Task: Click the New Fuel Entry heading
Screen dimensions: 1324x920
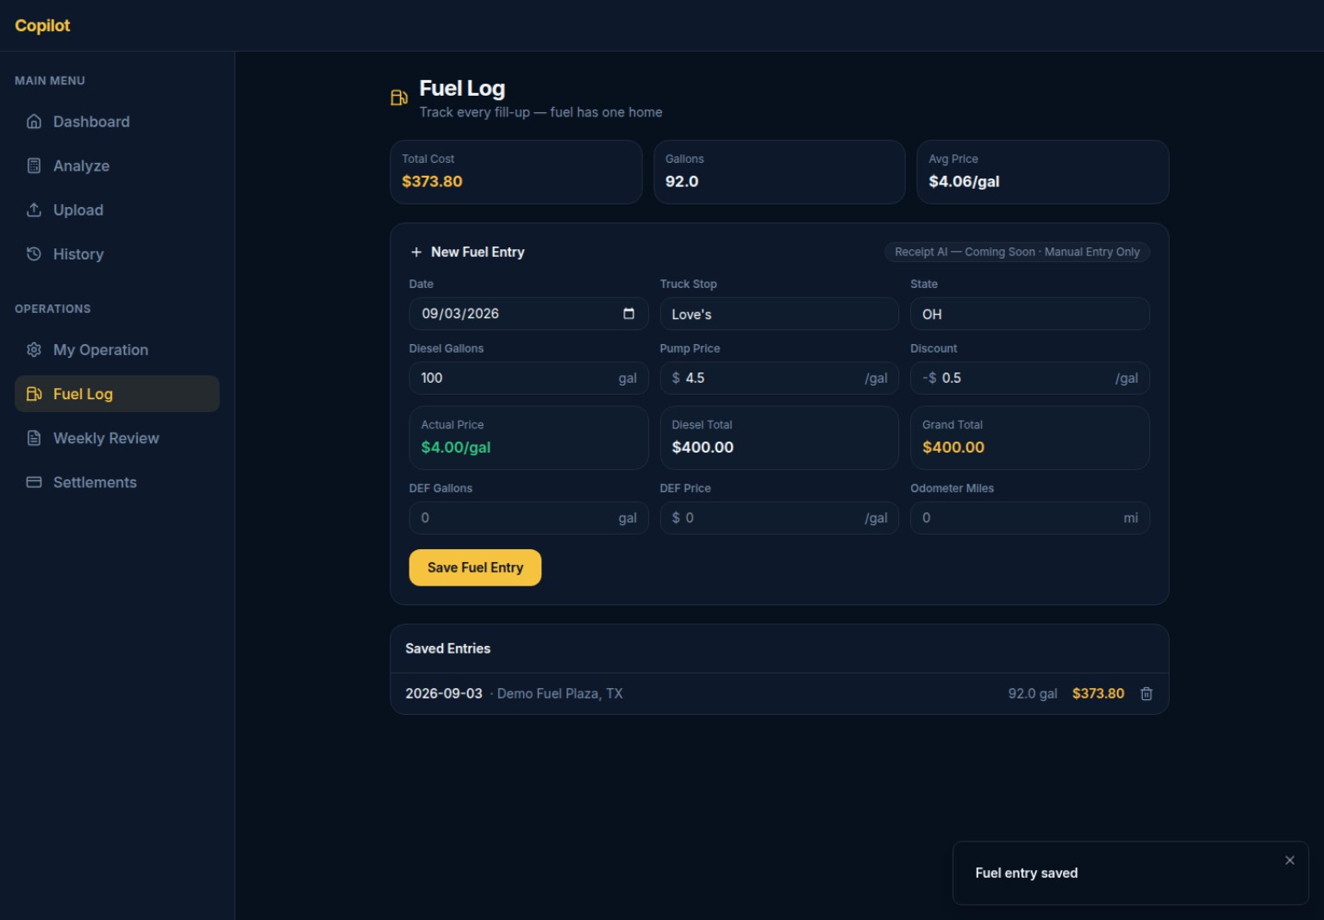Action: click(x=478, y=252)
